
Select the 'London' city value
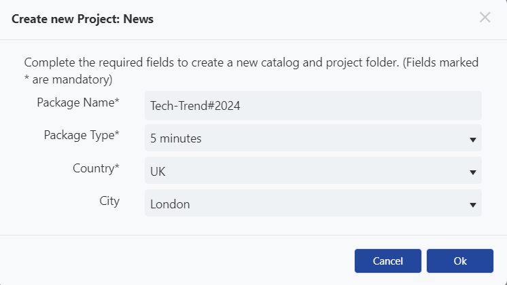point(170,204)
